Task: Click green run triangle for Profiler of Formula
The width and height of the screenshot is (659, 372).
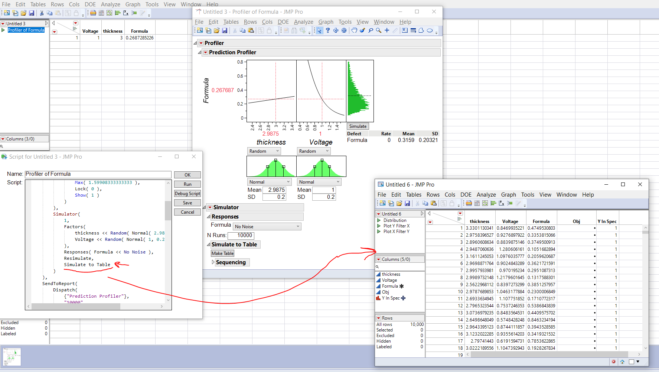Action: [x=3, y=30]
